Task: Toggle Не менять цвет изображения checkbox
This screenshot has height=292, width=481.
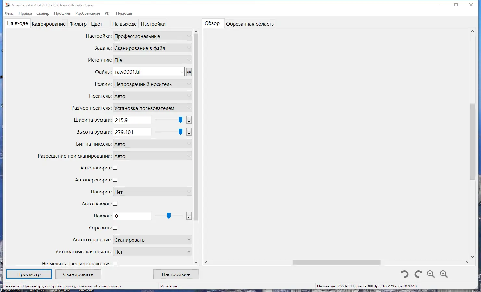Action: pyautogui.click(x=115, y=263)
